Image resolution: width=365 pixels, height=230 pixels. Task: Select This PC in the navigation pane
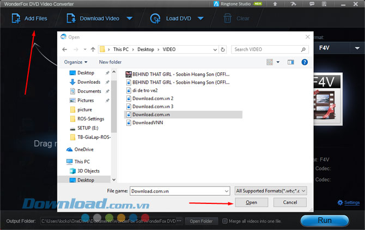pos(78,161)
